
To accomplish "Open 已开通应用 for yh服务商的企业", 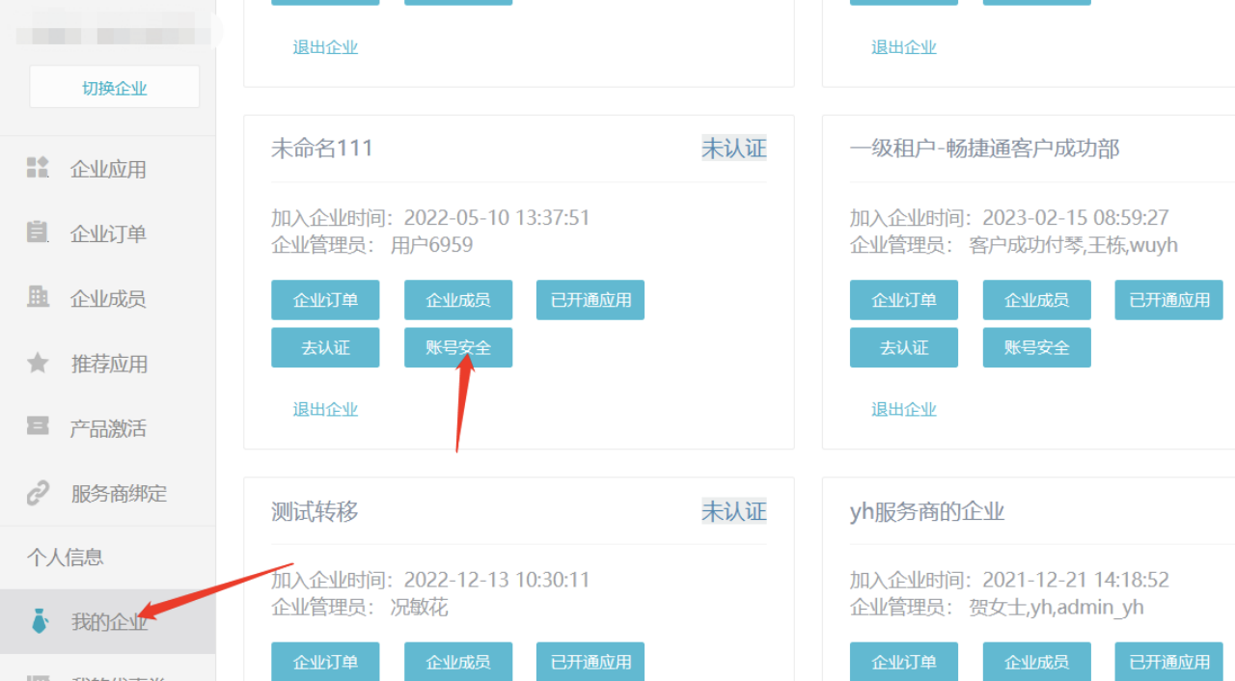I will tap(1169, 662).
